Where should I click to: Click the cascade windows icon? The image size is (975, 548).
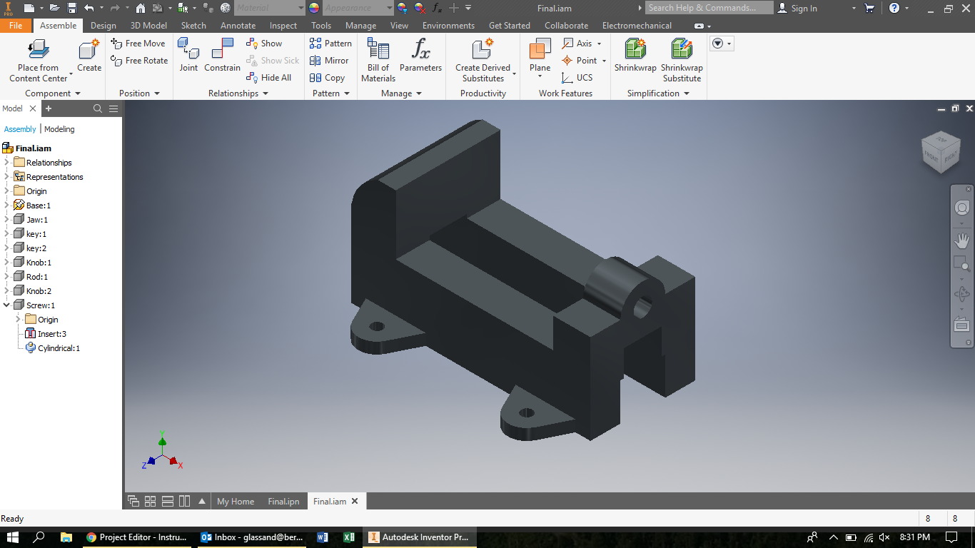click(133, 501)
